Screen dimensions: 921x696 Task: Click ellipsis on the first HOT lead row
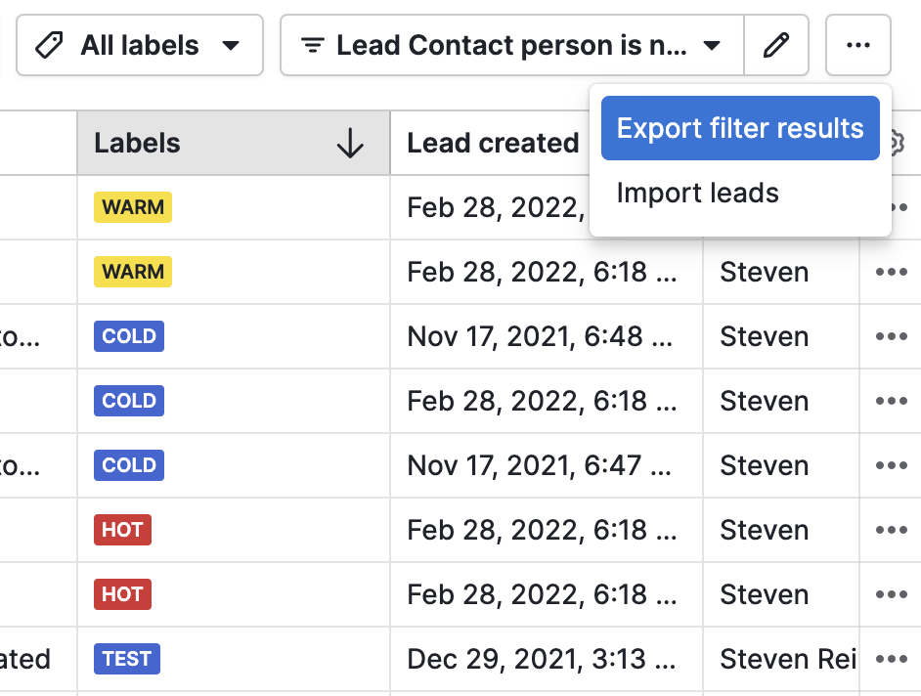point(891,530)
